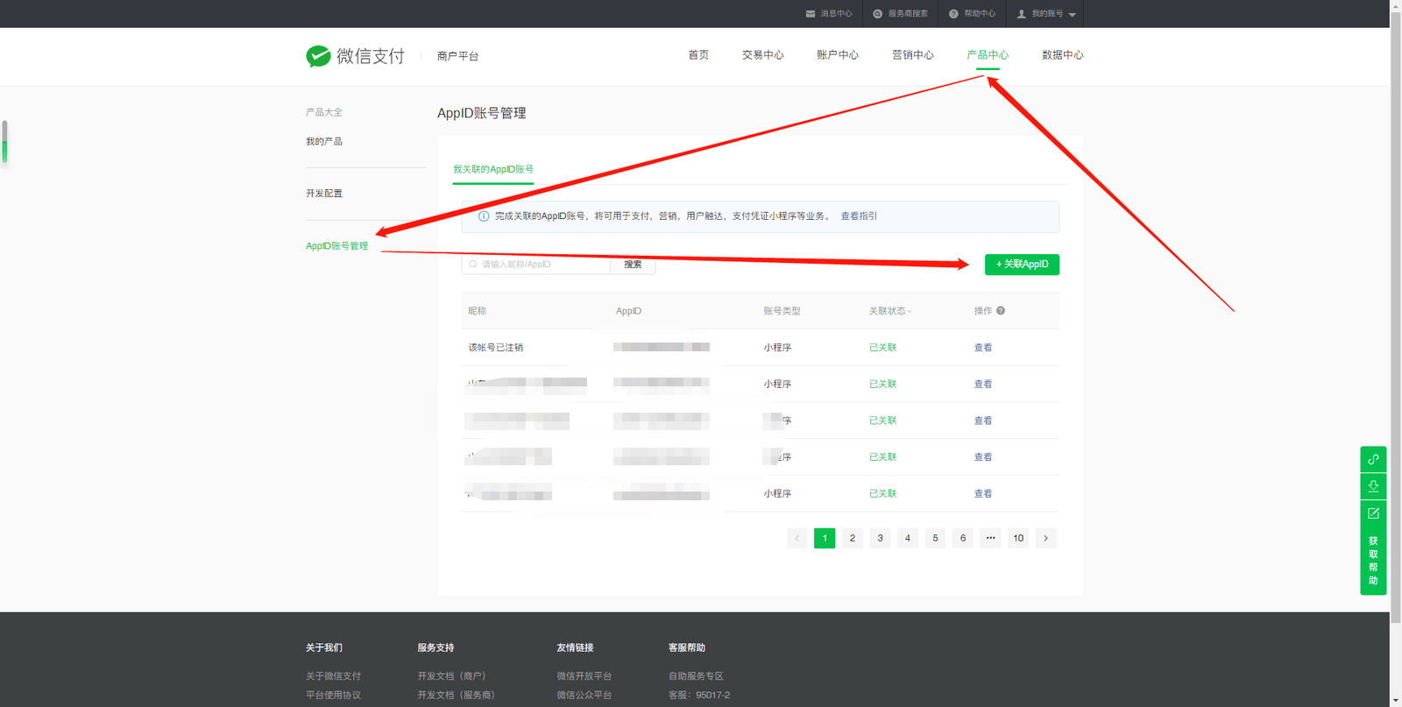Click the info icon in notice banner

[x=484, y=216]
